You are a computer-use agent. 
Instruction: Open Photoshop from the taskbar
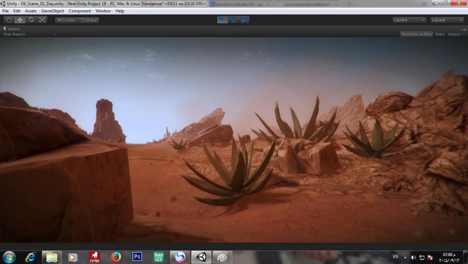click(137, 257)
